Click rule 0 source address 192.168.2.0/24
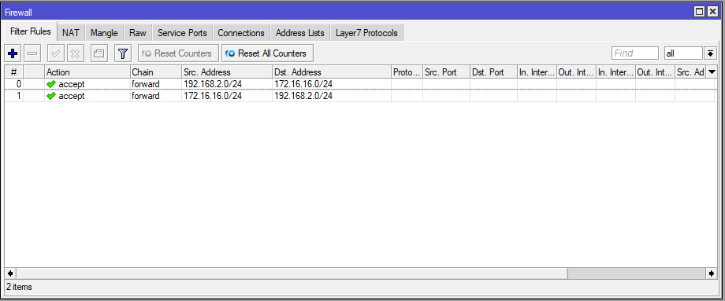 (212, 84)
